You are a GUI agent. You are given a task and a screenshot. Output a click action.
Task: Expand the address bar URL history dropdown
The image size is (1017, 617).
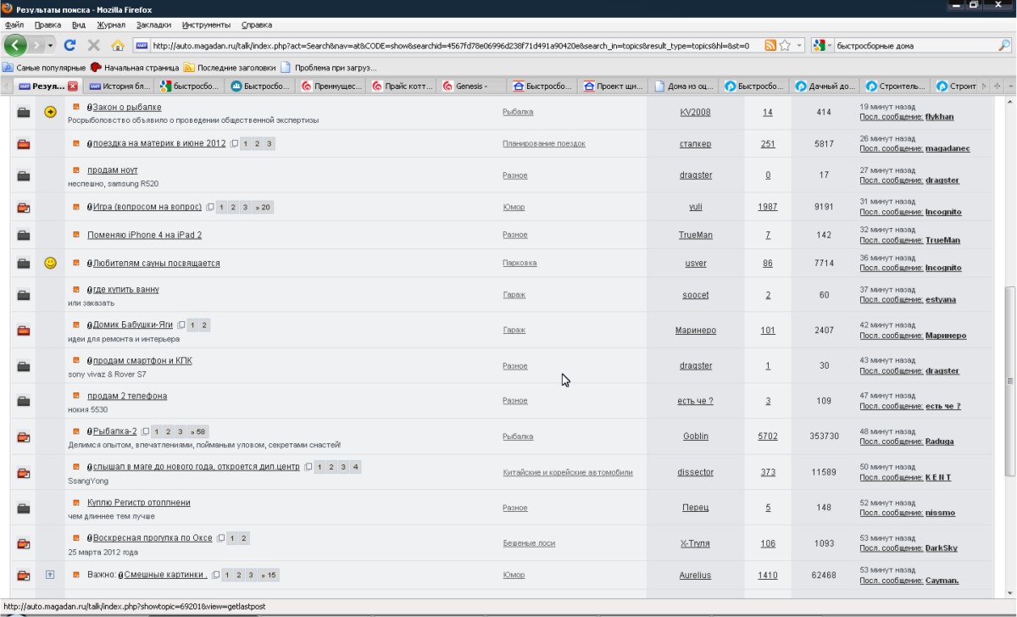click(798, 45)
